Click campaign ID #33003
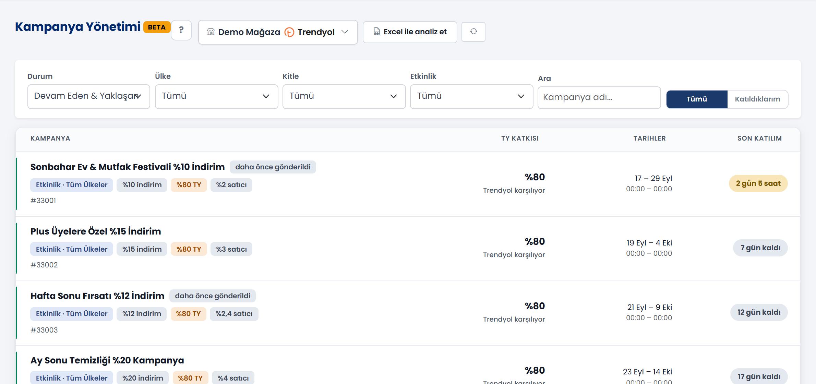Image resolution: width=816 pixels, height=384 pixels. (44, 330)
